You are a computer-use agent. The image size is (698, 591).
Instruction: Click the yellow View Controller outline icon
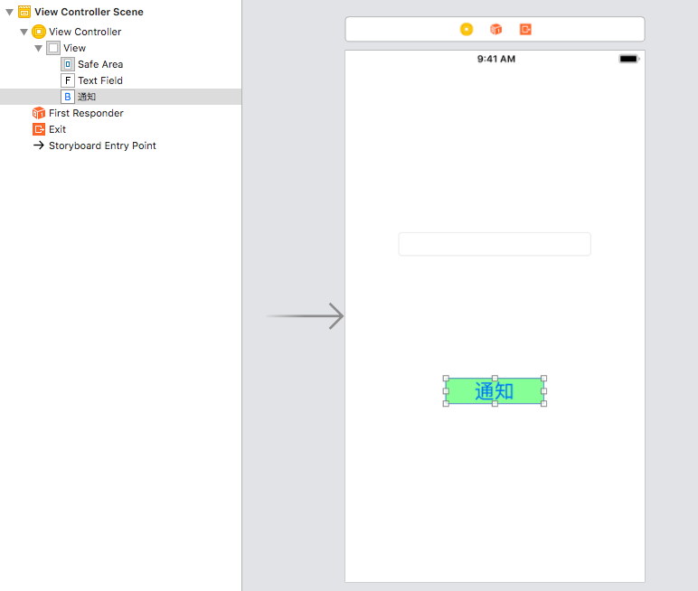pos(39,32)
